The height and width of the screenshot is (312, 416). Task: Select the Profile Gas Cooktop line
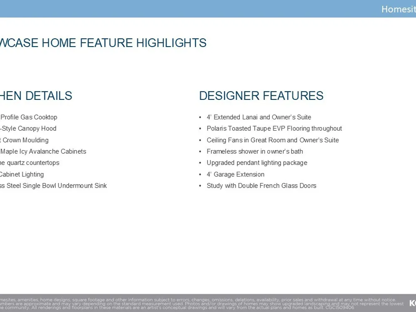point(29,117)
